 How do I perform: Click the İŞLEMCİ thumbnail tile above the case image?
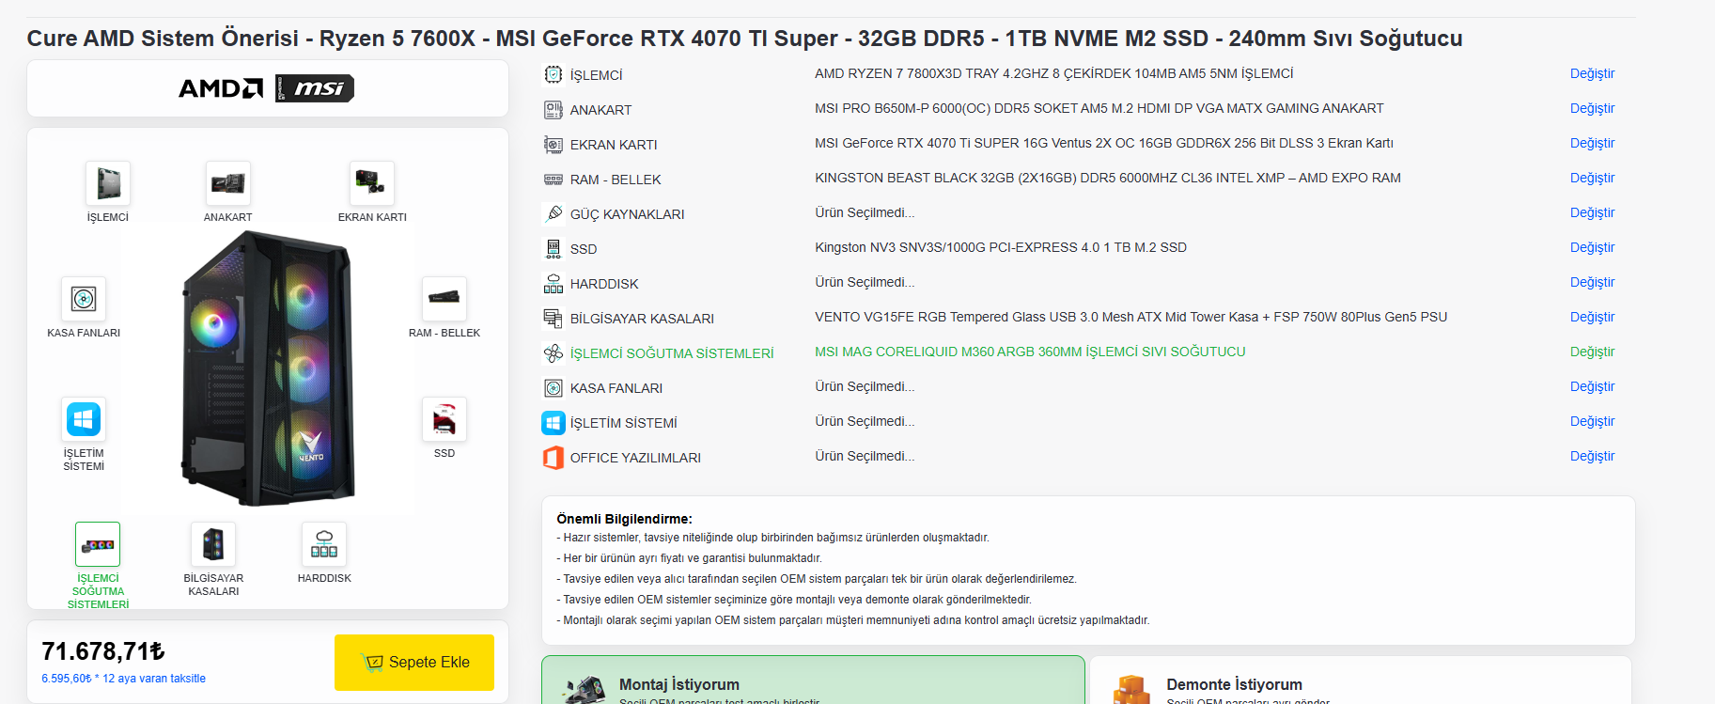pos(108,183)
